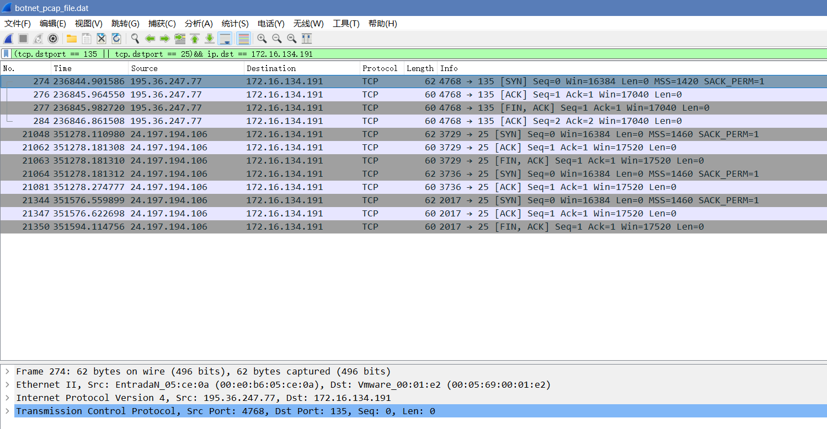This screenshot has height=429, width=827.
Task: Select packet number 277
Action: click(x=413, y=107)
